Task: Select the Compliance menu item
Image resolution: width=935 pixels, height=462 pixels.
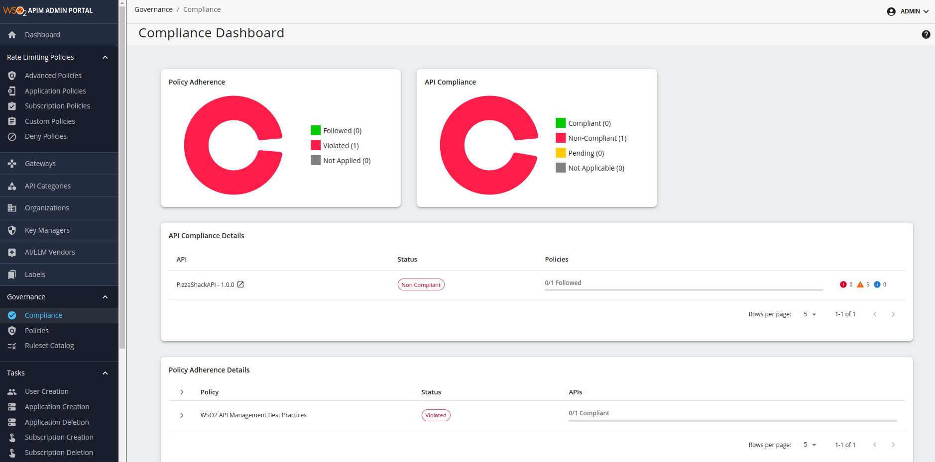Action: click(59, 315)
